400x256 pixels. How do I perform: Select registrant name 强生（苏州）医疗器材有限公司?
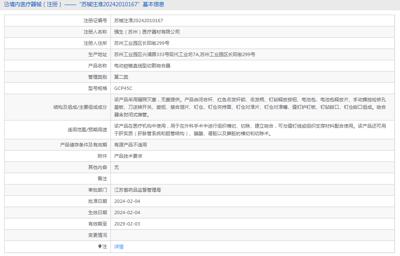147,32
